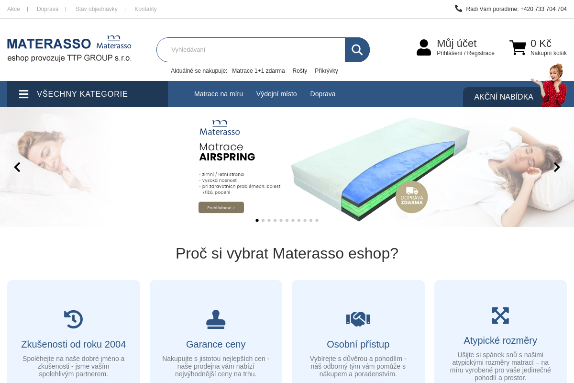Click Garance ceny heading
Viewport: 574px width, 383px height.
216,344
